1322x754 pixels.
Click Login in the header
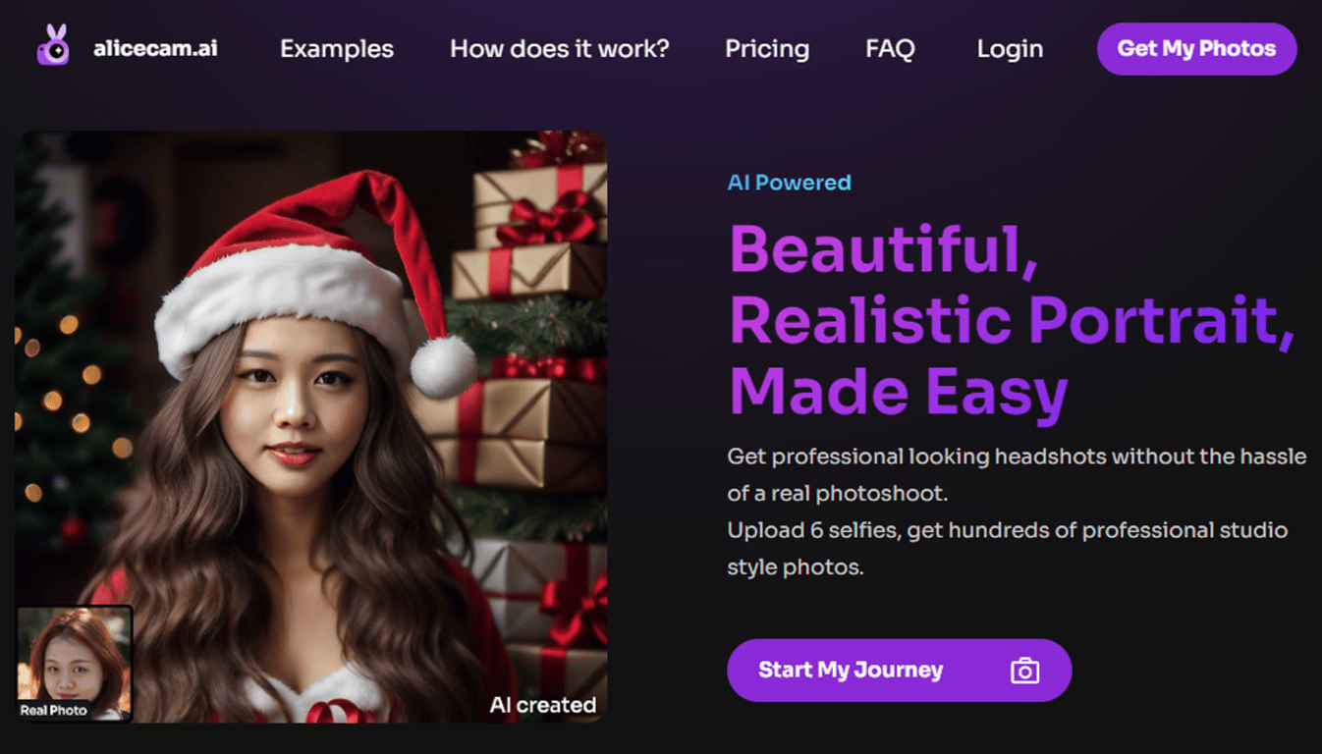tap(1010, 49)
